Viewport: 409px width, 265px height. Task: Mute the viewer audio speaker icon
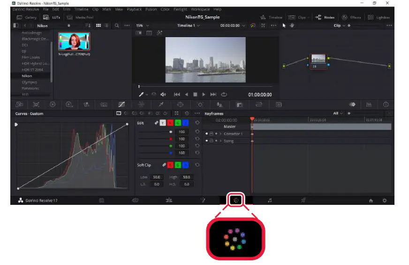point(163,94)
